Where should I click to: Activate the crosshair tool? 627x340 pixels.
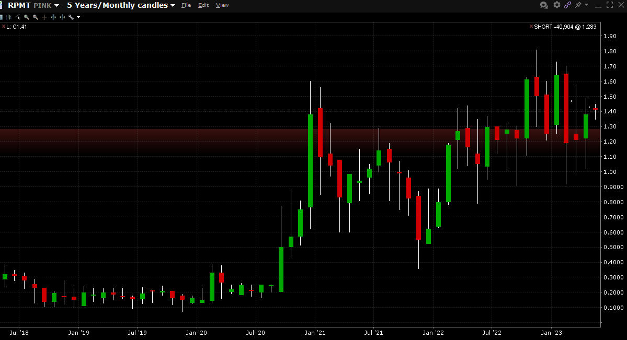click(44, 17)
